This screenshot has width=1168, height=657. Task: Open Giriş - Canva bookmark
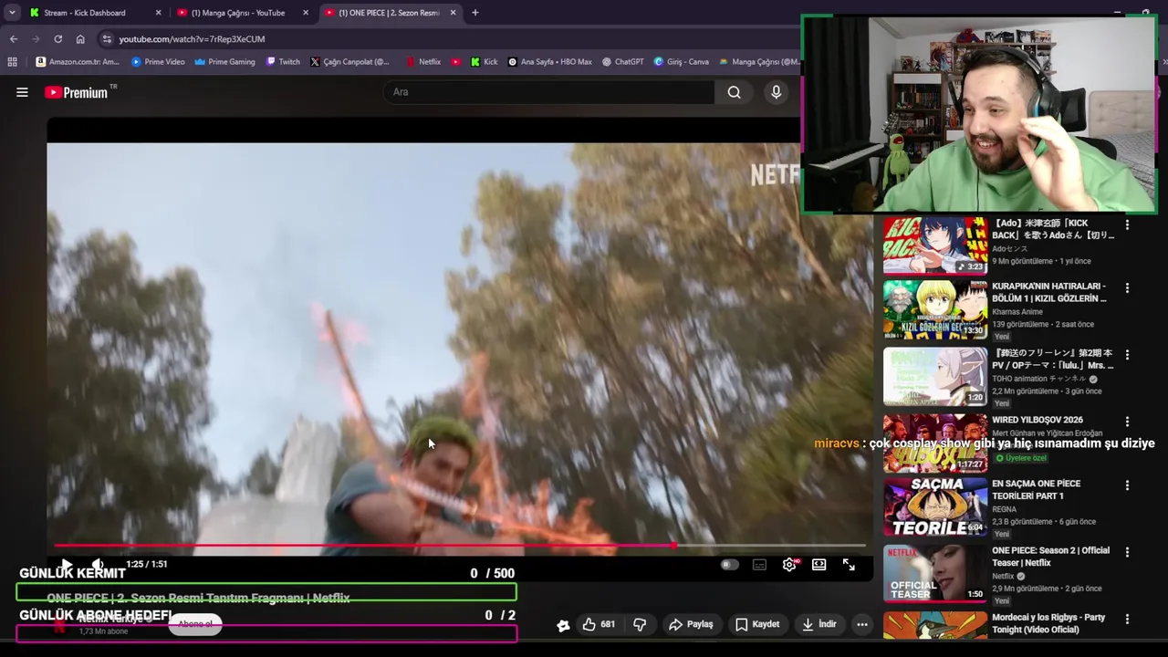(682, 62)
